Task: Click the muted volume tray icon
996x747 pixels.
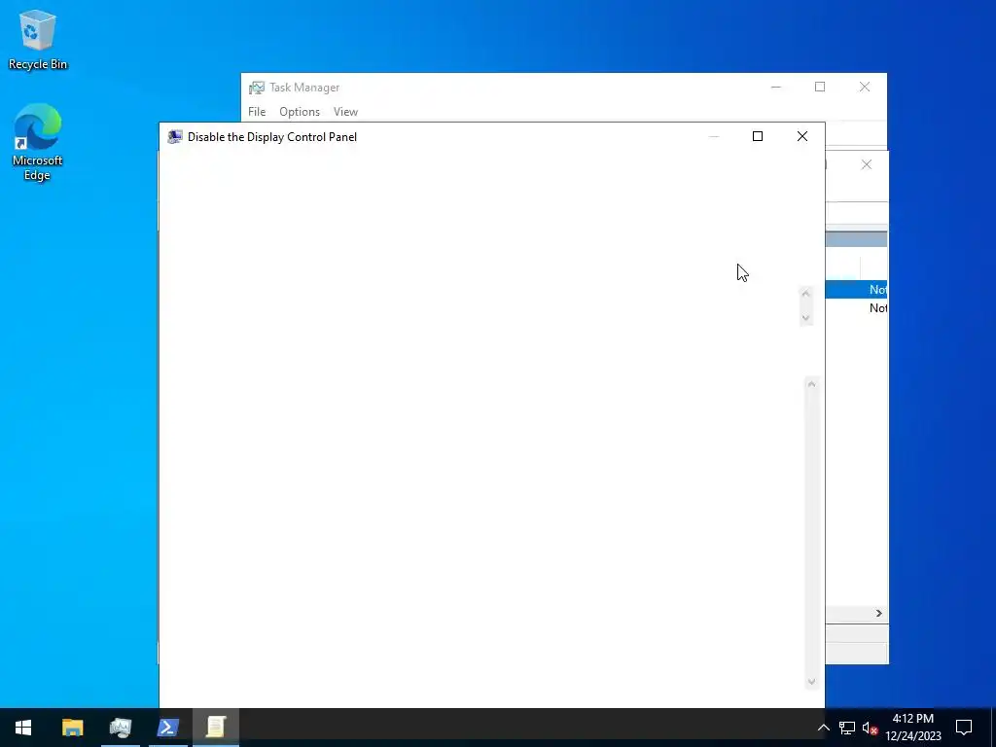Action: [870, 728]
